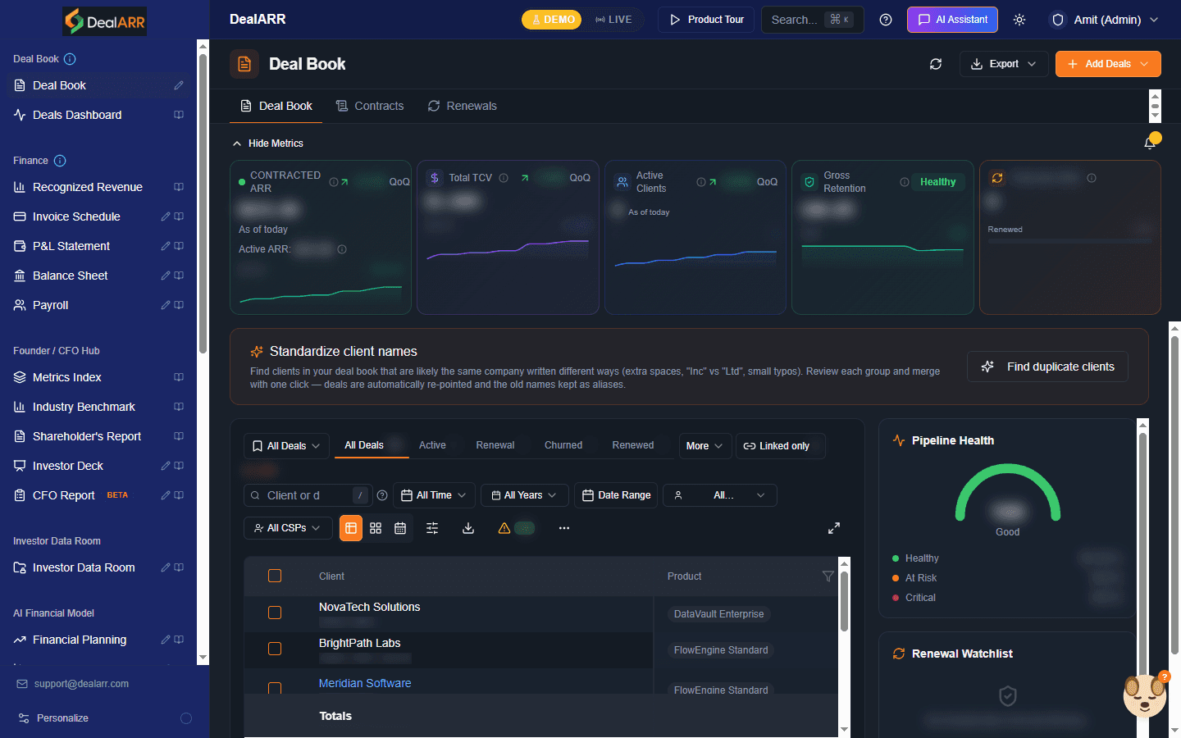
Task: Click the warning triangle icon
Action: tap(504, 528)
